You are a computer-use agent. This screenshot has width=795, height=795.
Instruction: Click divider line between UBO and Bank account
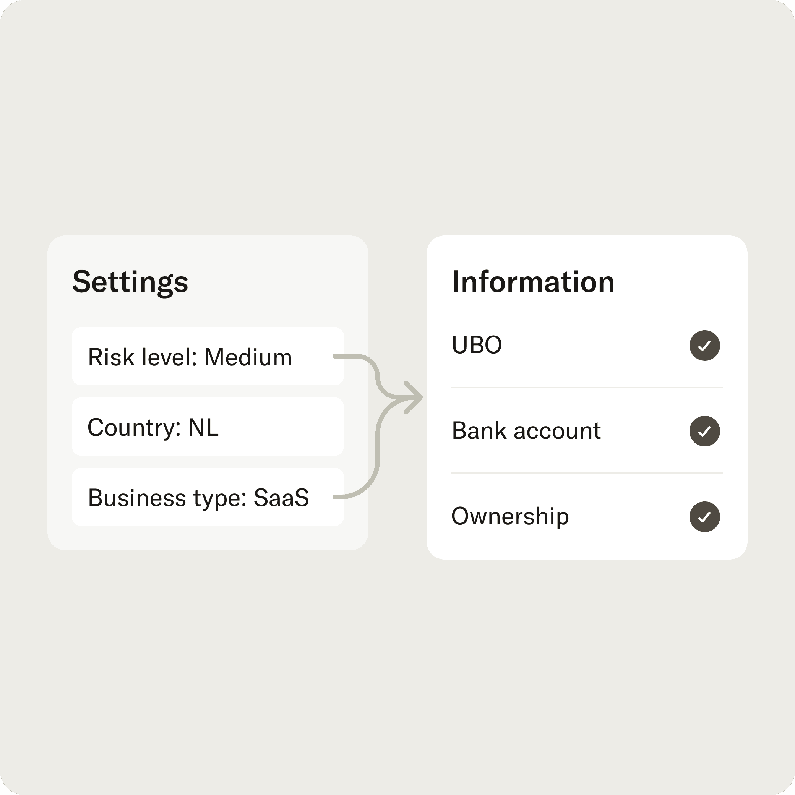(587, 388)
